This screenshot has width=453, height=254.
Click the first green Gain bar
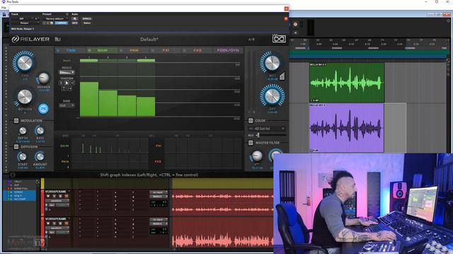(x=89, y=99)
